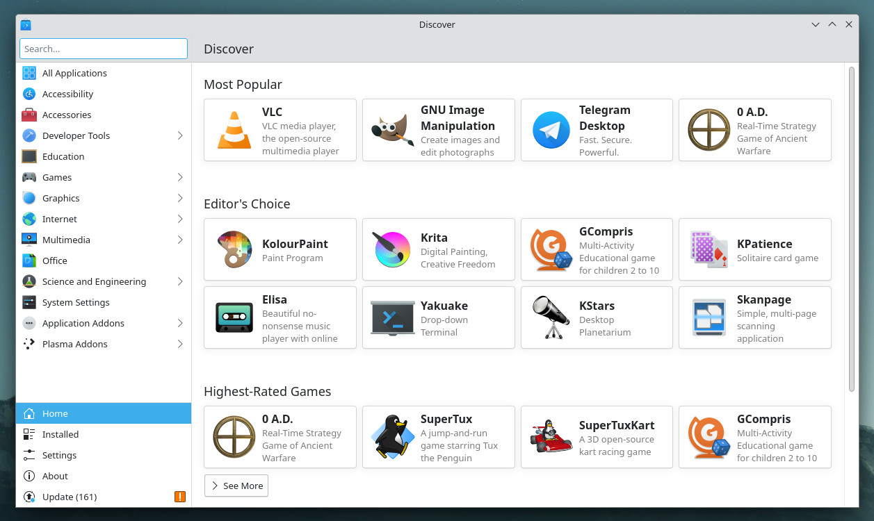The image size is (874, 521).
Task: Click See More under Highest-Rated Games
Action: (236, 486)
